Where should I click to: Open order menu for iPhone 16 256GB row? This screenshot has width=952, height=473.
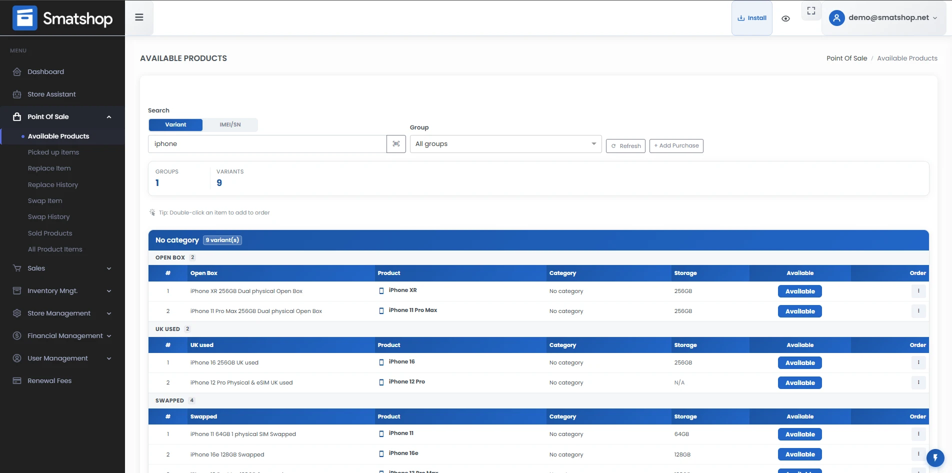[x=918, y=362]
